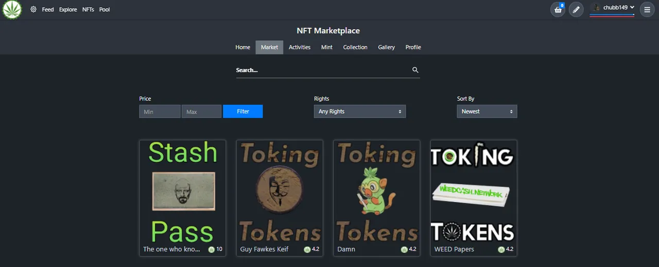Switch to the Activities tab

[300, 47]
